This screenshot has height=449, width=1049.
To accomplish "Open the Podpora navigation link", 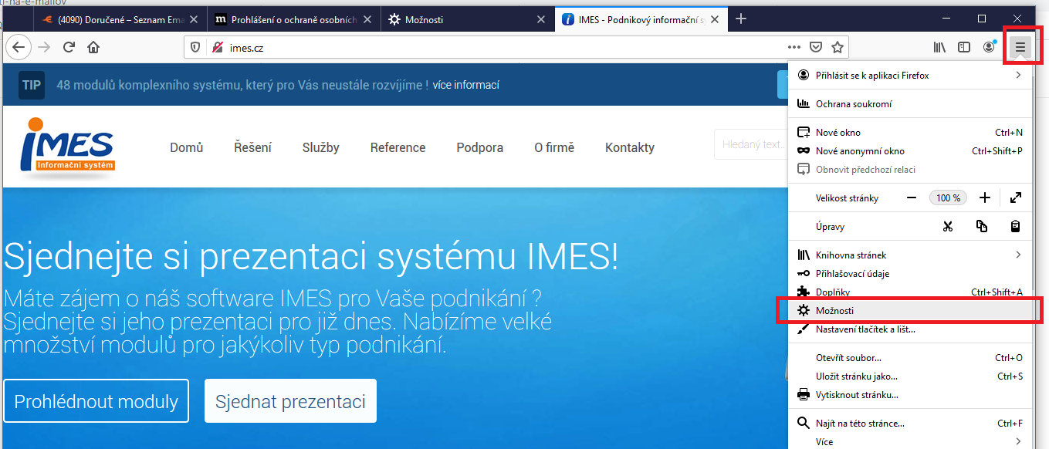I will click(480, 147).
